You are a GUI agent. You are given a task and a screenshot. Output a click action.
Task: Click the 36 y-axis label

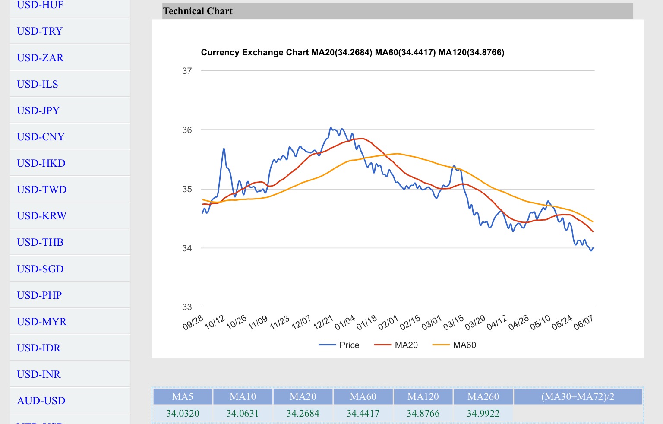(187, 130)
